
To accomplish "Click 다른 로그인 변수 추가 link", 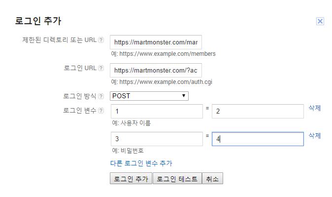I will pyautogui.click(x=141, y=163).
